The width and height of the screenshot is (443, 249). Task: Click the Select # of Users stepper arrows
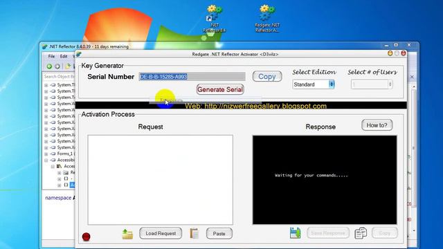click(390, 84)
